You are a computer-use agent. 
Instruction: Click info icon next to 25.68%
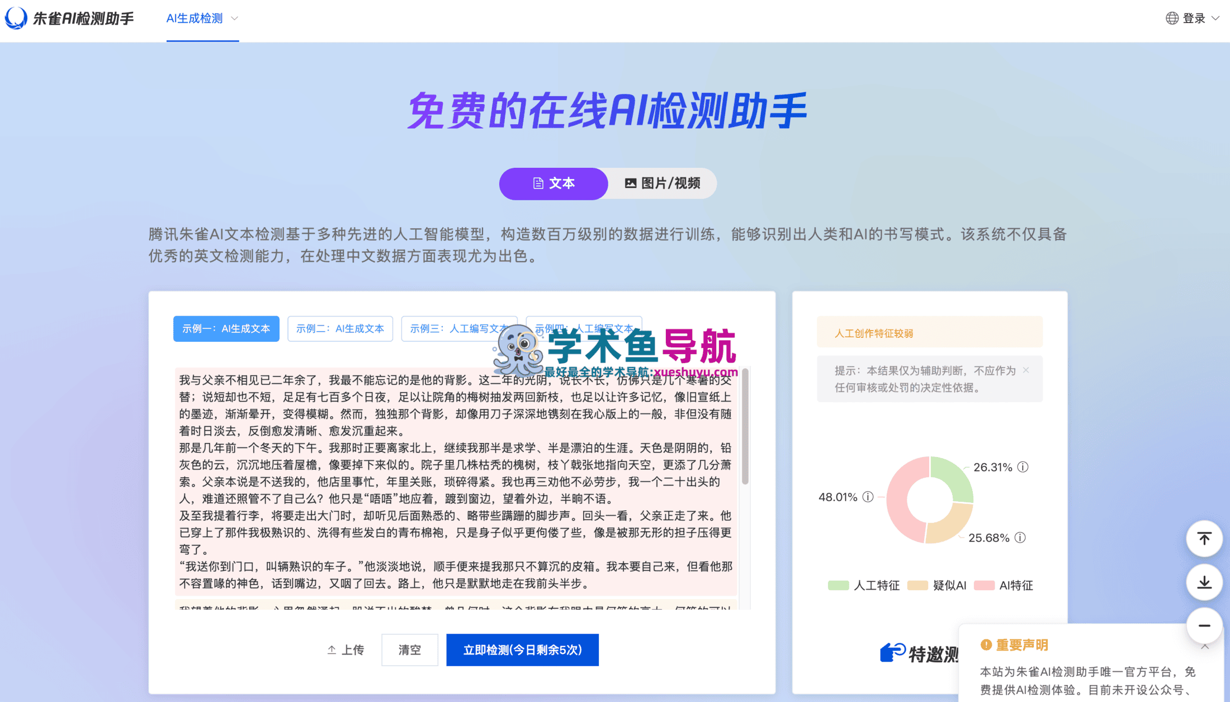1020,538
